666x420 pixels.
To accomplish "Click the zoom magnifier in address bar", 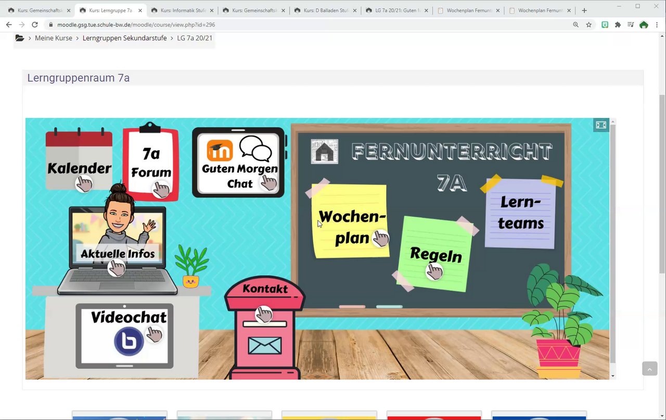I will [x=575, y=24].
